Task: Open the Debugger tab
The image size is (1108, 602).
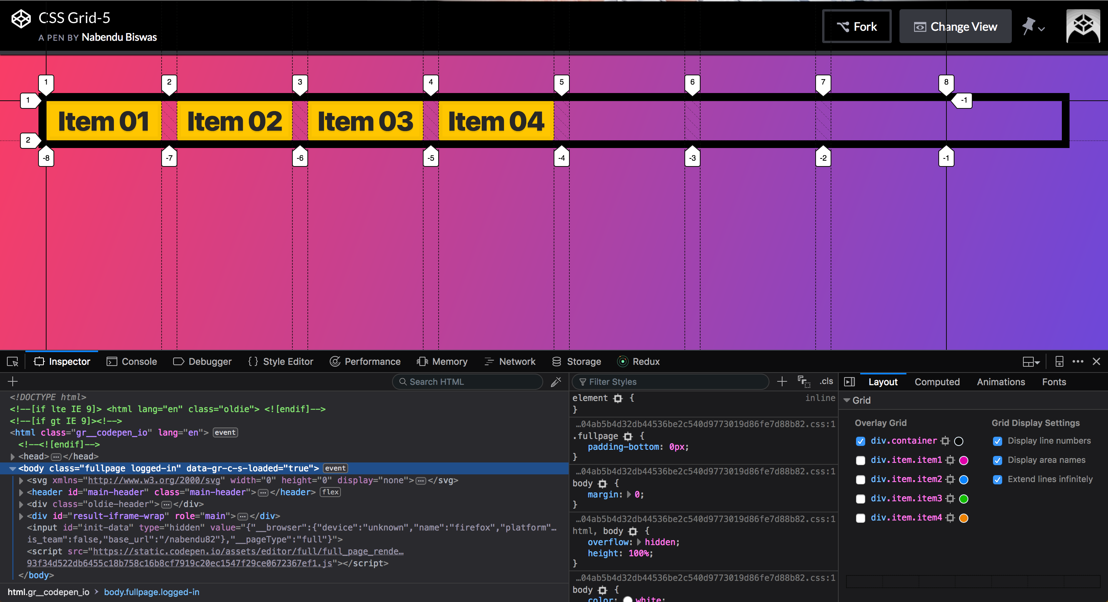Action: 202,362
